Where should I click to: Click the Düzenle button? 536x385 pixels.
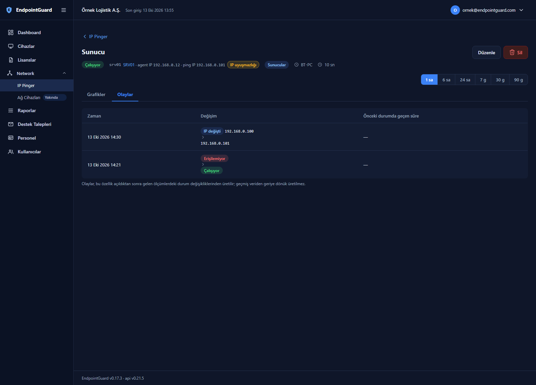point(486,53)
